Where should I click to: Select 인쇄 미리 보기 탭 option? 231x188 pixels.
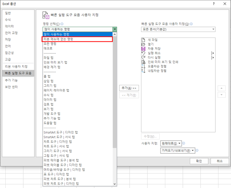pyautogui.click(x=78, y=62)
